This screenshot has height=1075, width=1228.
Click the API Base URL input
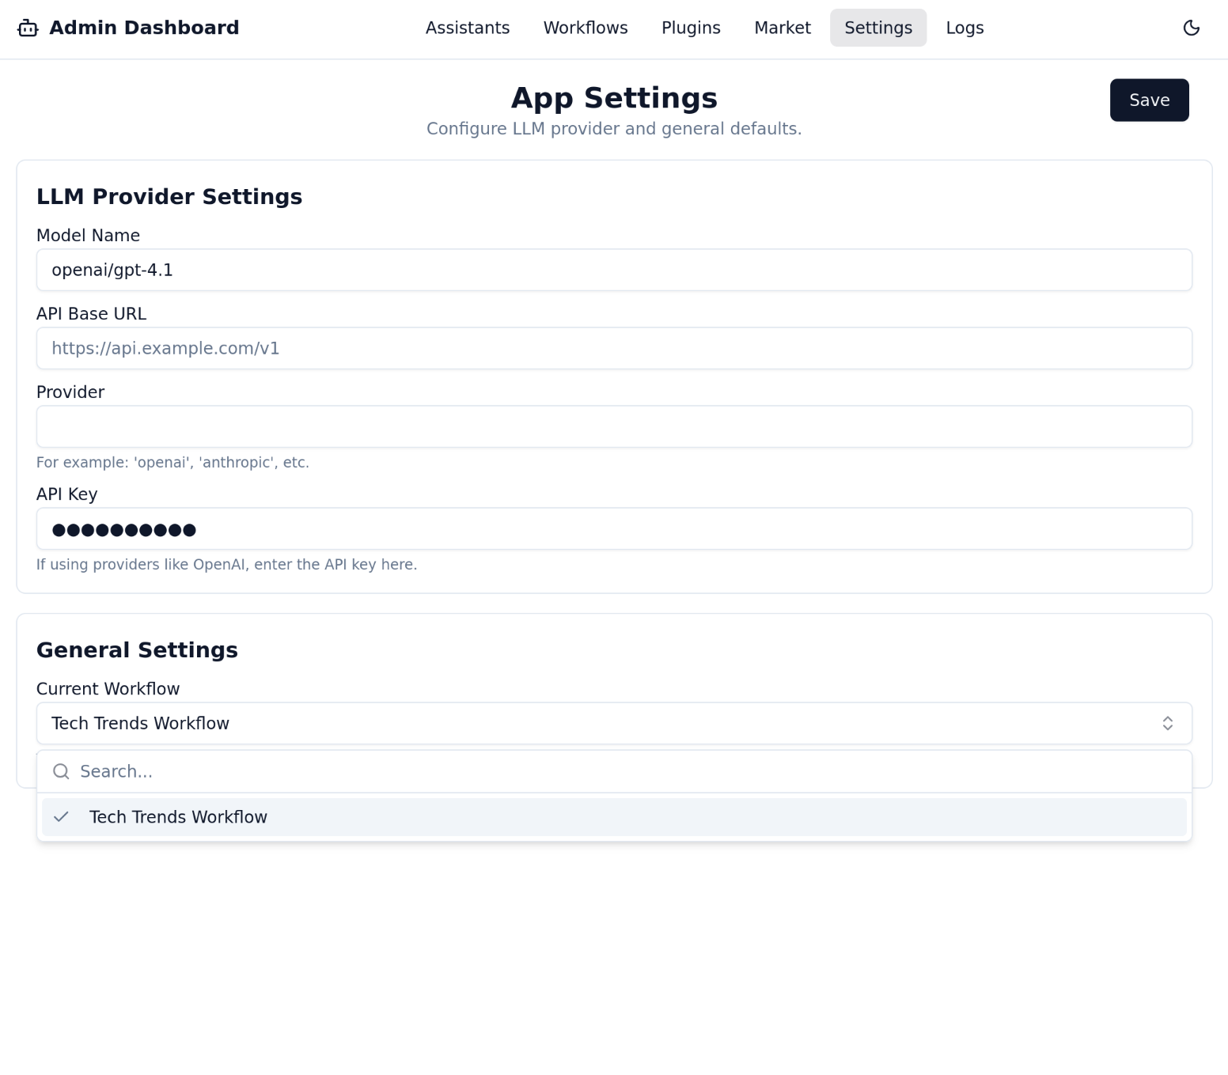[613, 349]
